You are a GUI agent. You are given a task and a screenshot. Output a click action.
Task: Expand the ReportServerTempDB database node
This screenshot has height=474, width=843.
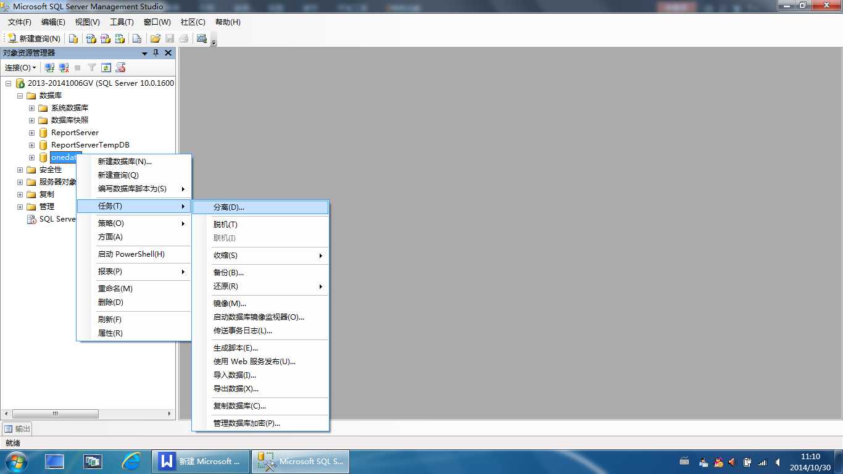click(31, 145)
